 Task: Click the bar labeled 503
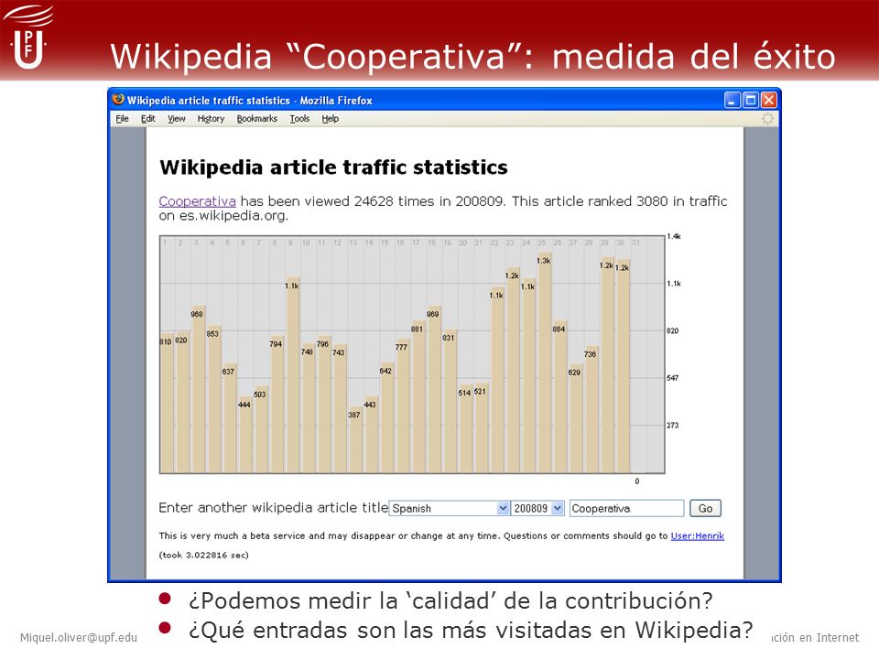point(260,430)
